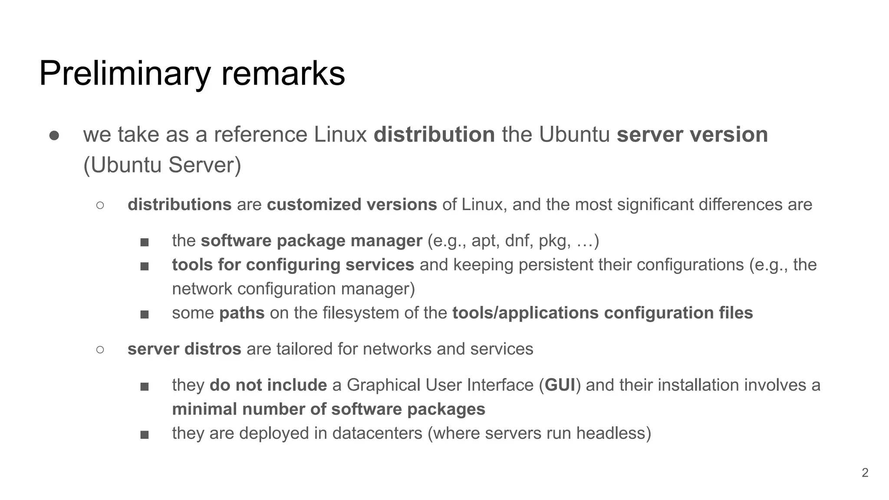Viewport: 889px width, 500px height.
Task: Click the bold 'do not include' text
Action: (268, 385)
